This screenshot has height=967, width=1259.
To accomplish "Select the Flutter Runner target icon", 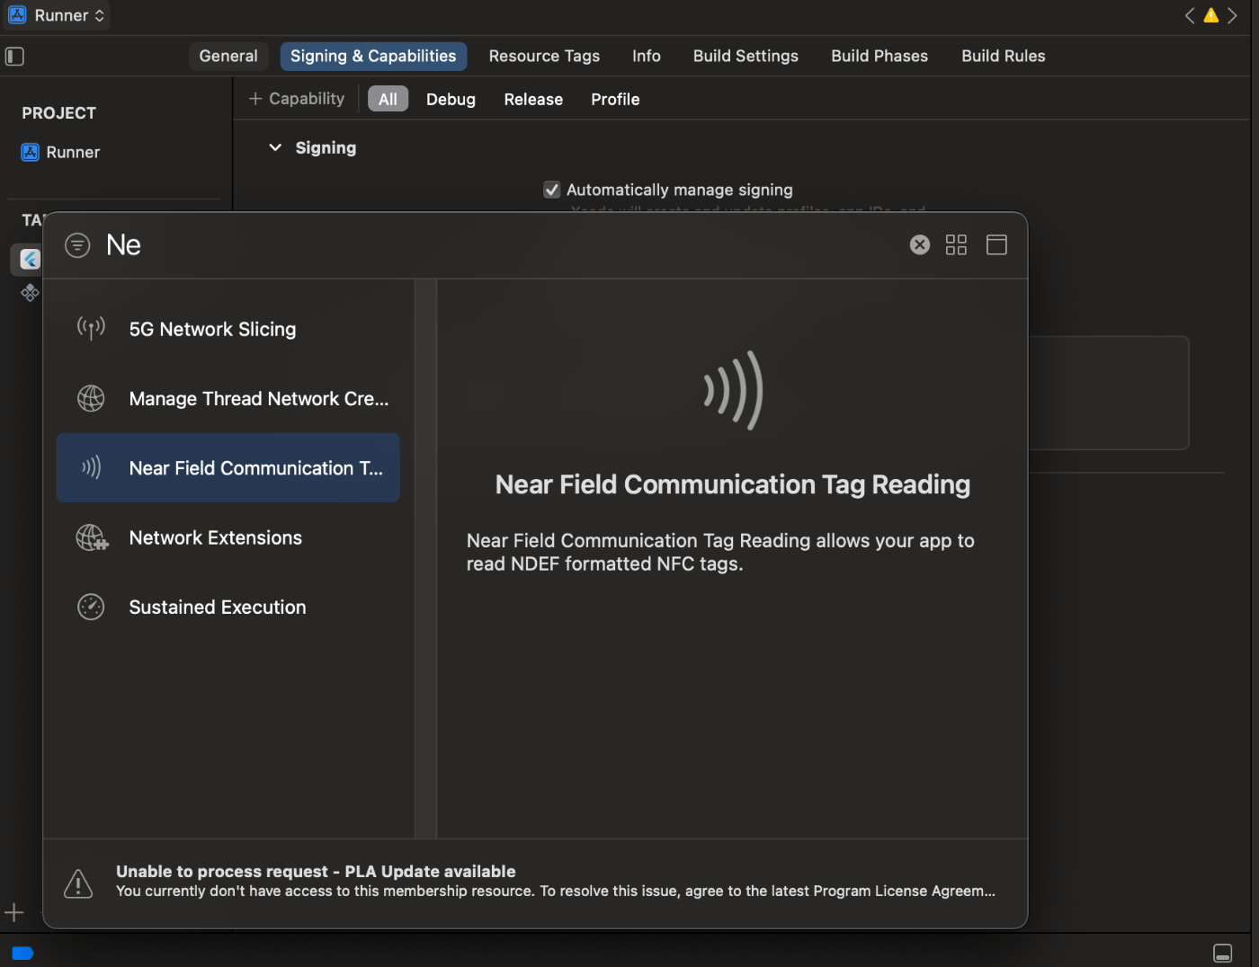I will pos(30,259).
